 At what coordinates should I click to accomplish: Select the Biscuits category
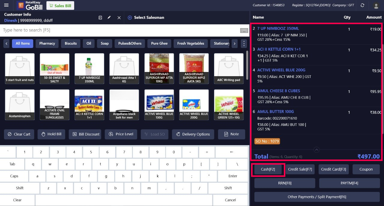71,43
